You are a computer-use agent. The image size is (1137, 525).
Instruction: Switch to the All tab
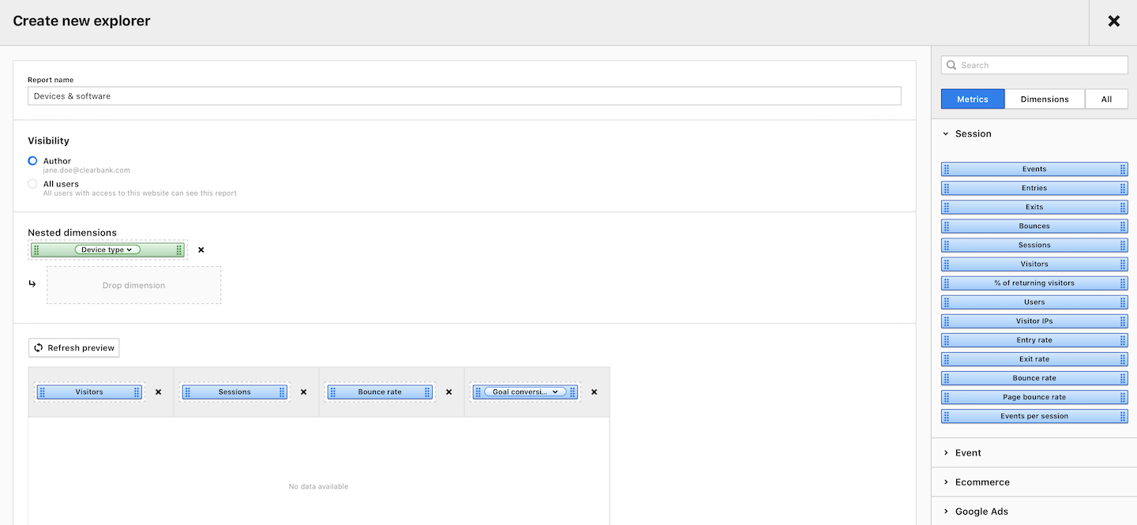1106,99
